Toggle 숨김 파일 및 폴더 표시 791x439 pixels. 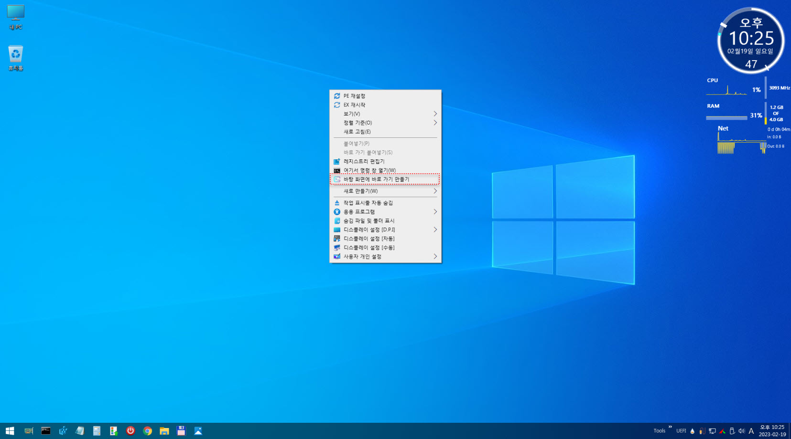(x=385, y=221)
